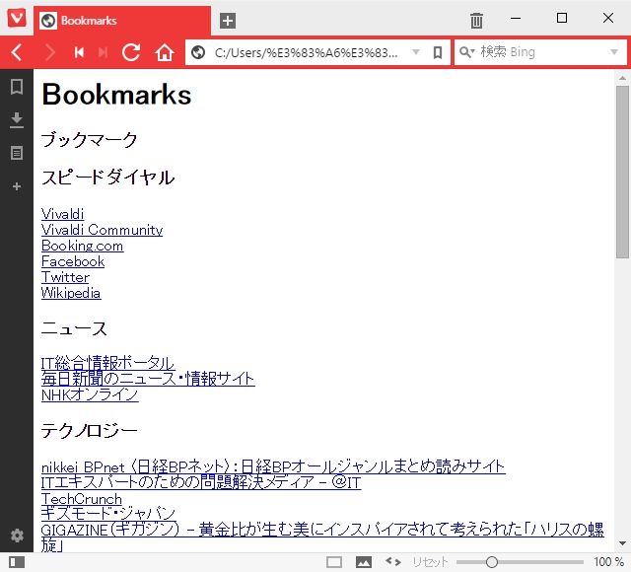Click the Bookmarks page heading
The width and height of the screenshot is (631, 572).
(x=116, y=95)
